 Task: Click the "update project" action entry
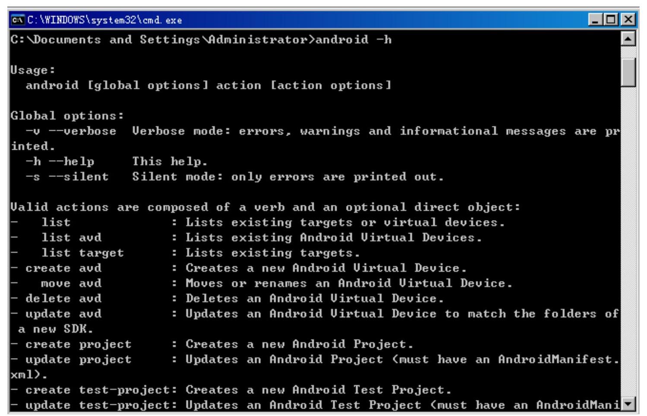coord(78,359)
